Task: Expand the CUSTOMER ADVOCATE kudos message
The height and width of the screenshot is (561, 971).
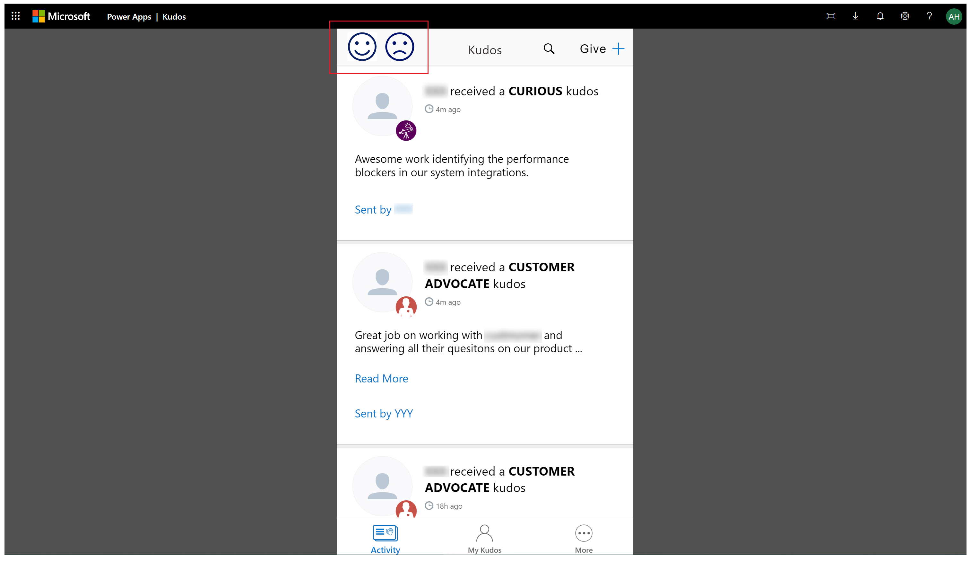Action: (381, 379)
